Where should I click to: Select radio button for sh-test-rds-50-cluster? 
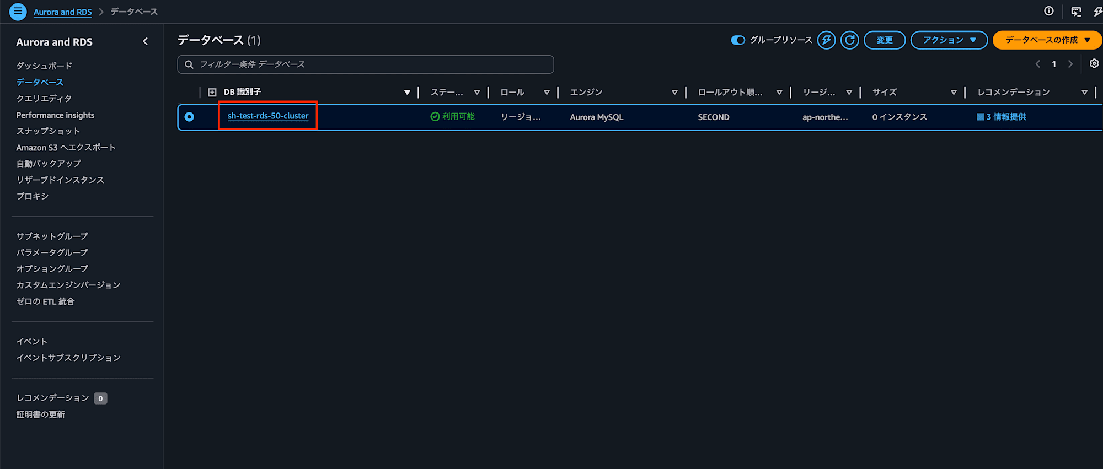point(189,117)
